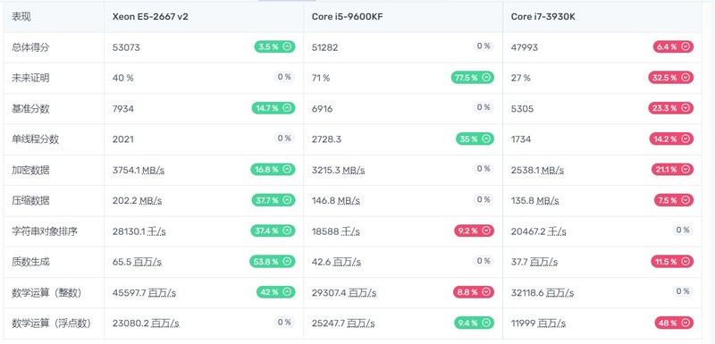Click the 总体得分 row label

[30, 47]
